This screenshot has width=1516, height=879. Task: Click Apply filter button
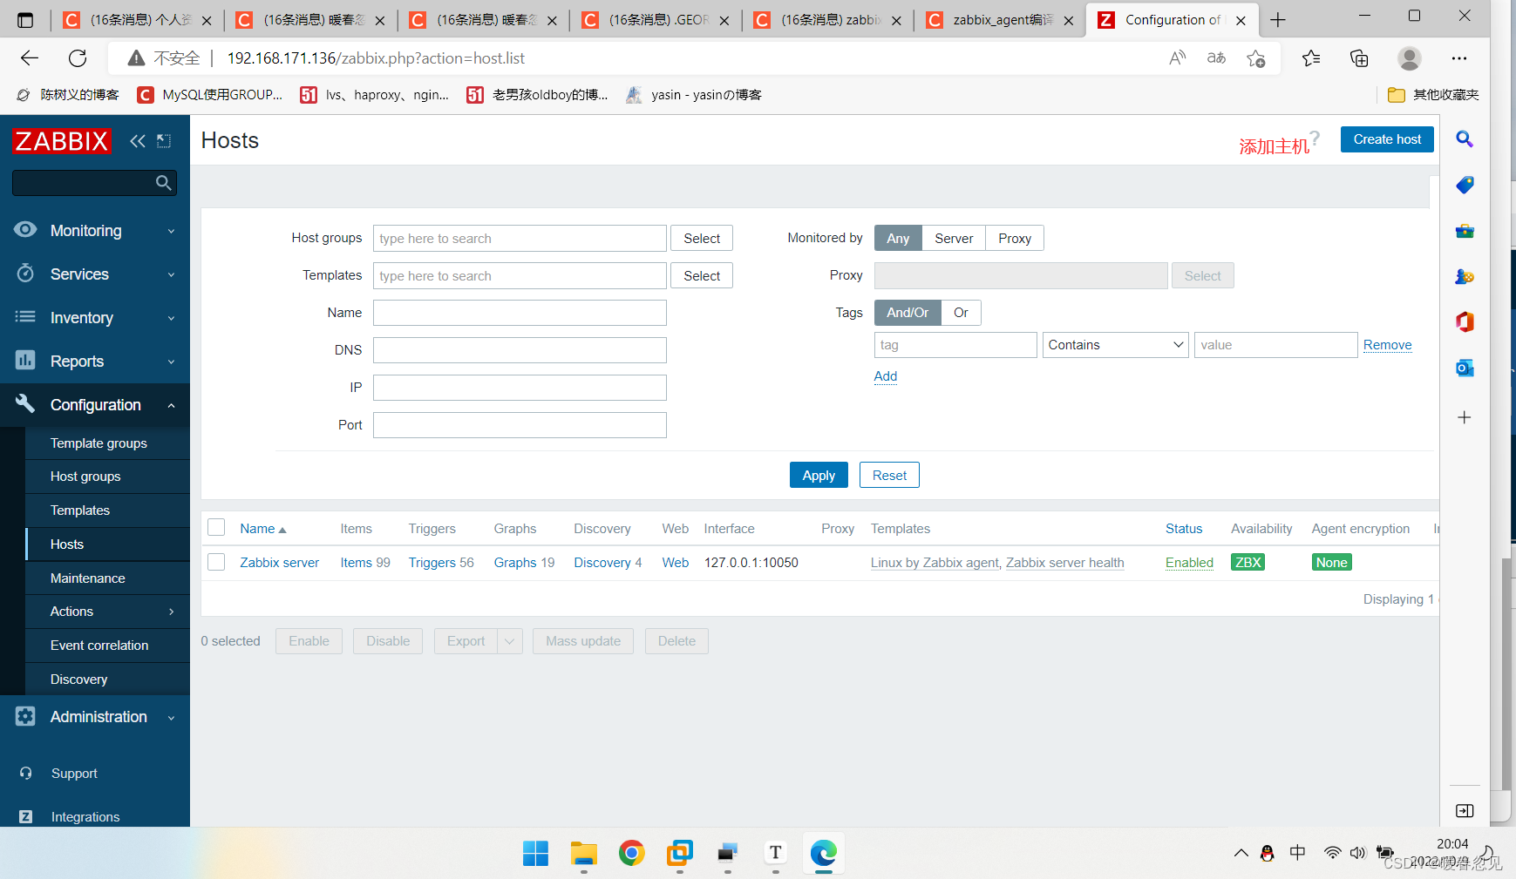coord(819,475)
